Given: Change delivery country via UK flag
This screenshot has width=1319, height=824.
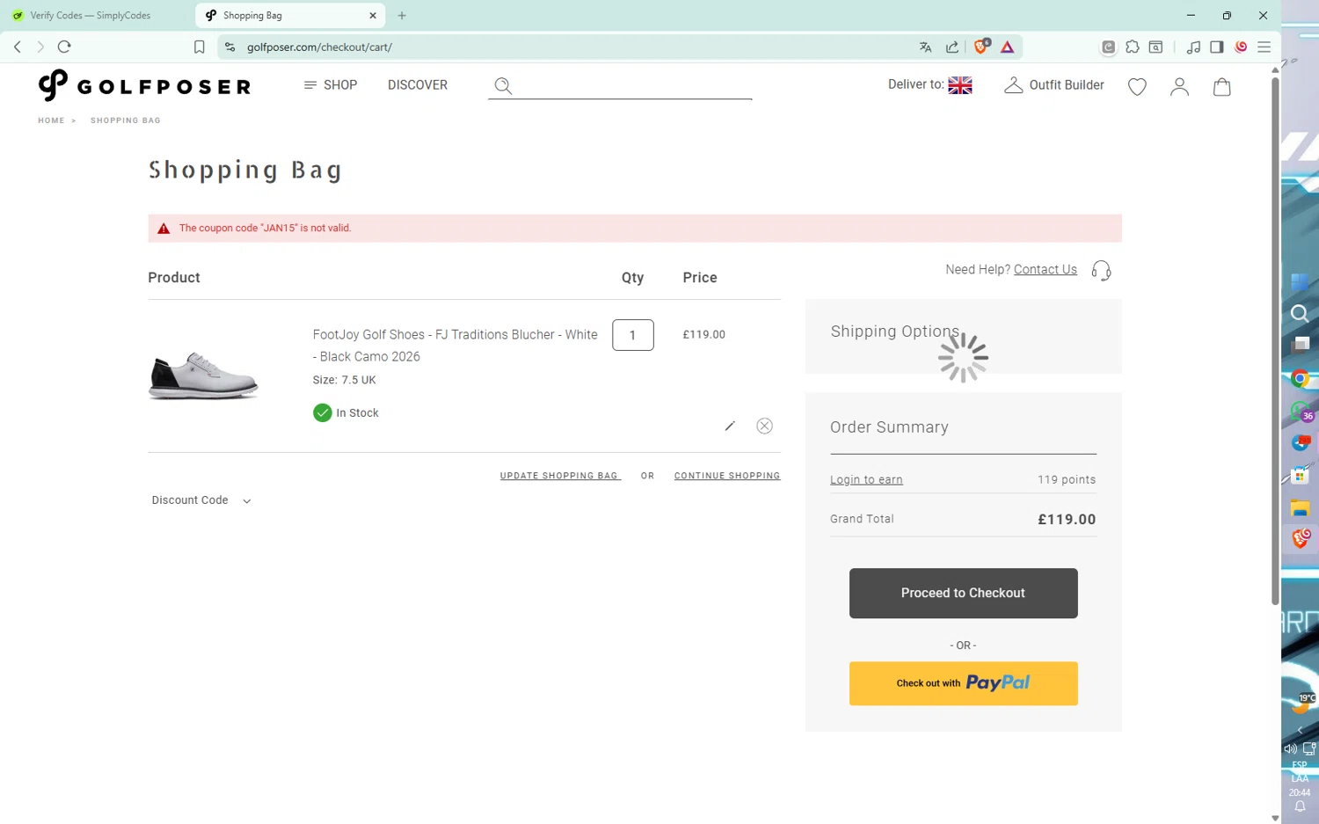Looking at the screenshot, I should (959, 85).
